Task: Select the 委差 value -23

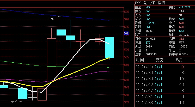Action: pyautogui.click(x=148, y=7)
